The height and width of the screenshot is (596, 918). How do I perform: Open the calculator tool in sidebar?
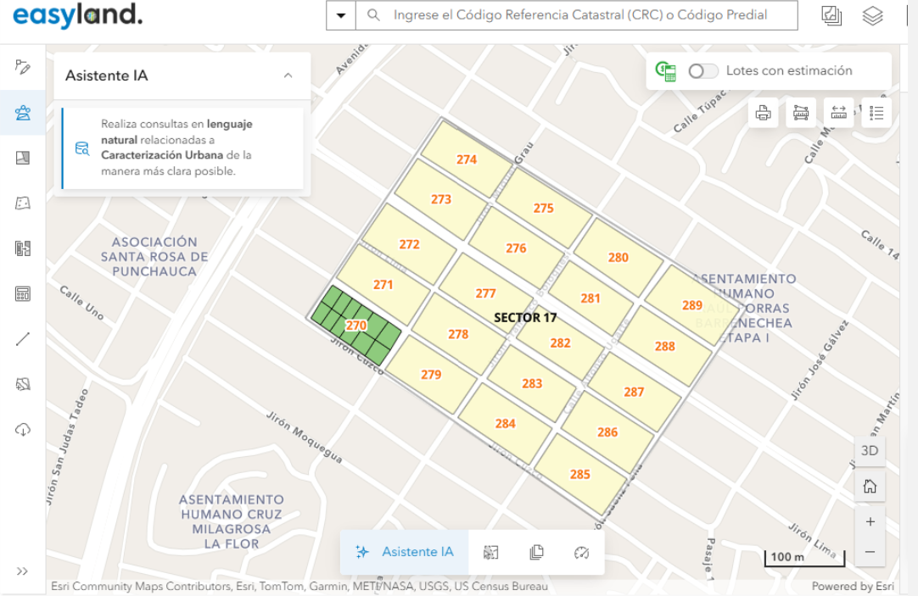(x=23, y=294)
